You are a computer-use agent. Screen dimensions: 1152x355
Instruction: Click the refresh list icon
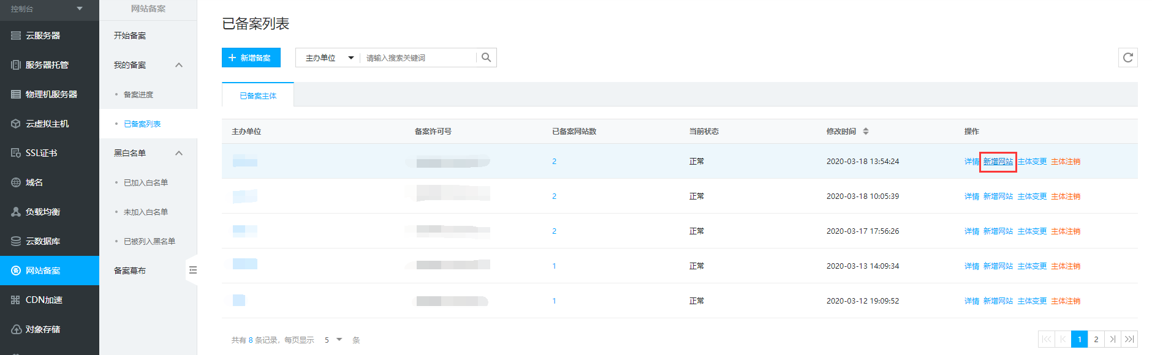click(1127, 58)
